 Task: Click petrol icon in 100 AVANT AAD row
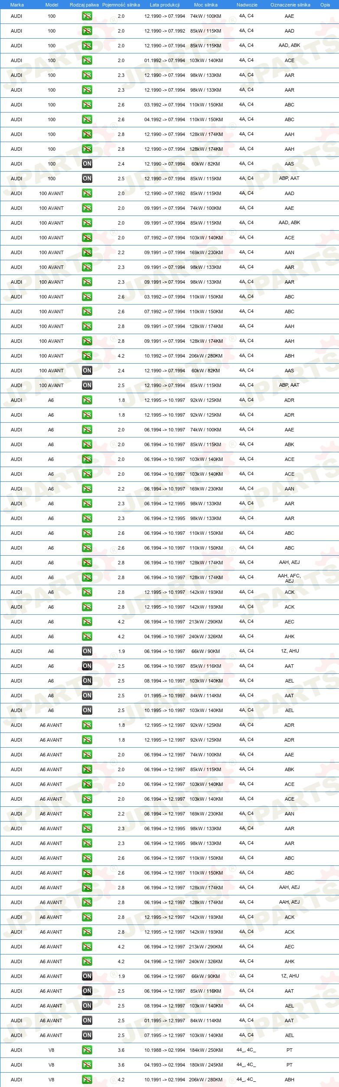click(87, 193)
